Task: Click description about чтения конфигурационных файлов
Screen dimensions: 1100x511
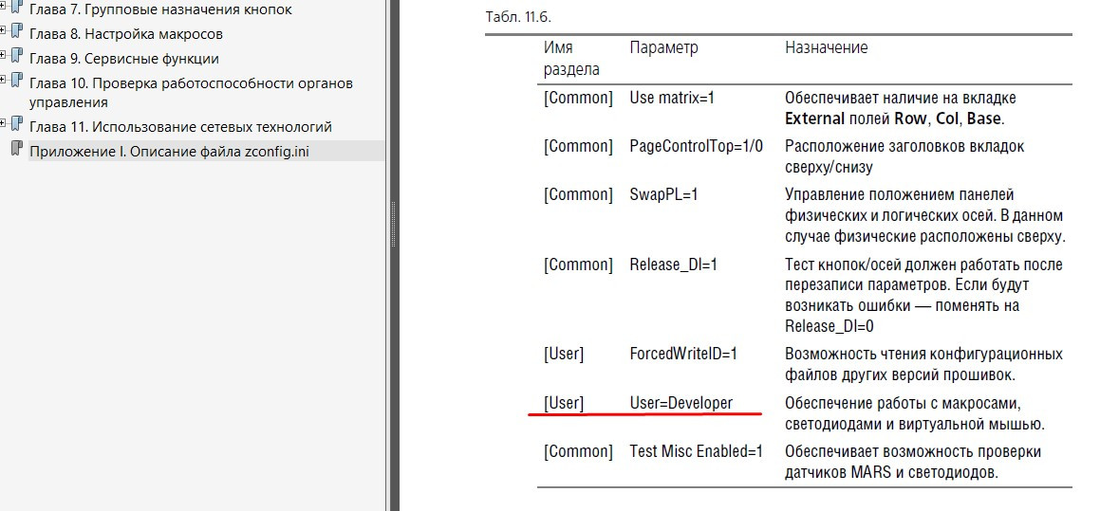Action: pyautogui.click(x=923, y=365)
